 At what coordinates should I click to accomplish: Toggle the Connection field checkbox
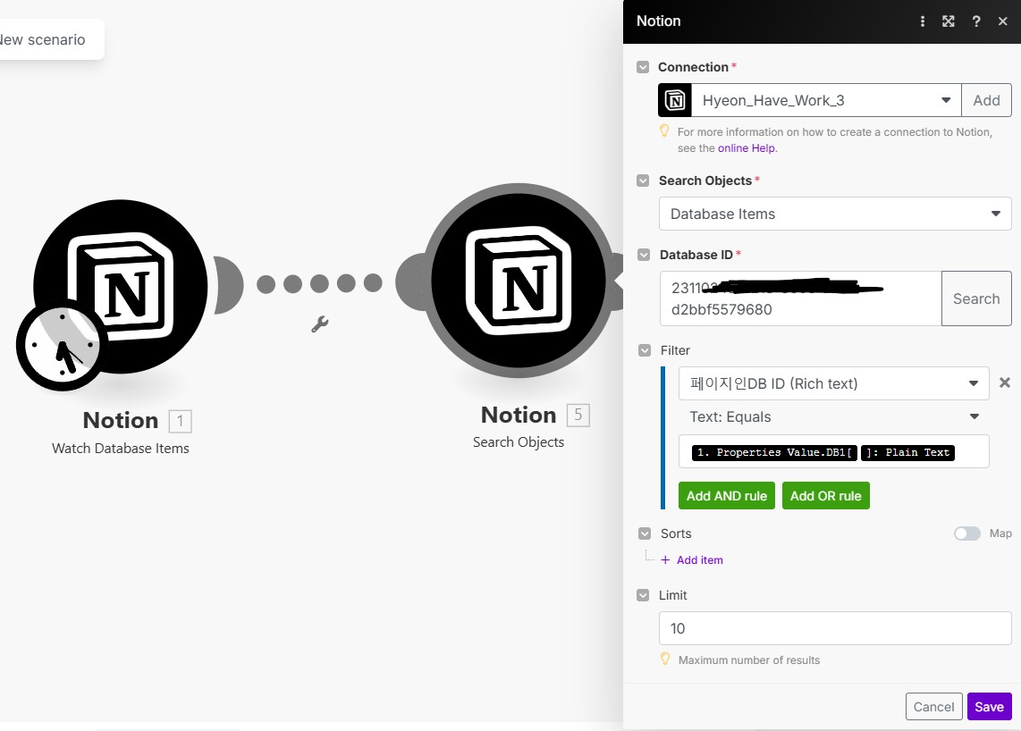643,67
